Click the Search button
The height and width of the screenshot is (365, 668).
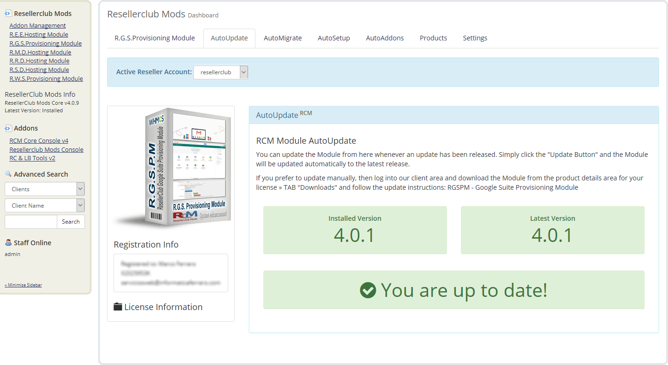[71, 222]
